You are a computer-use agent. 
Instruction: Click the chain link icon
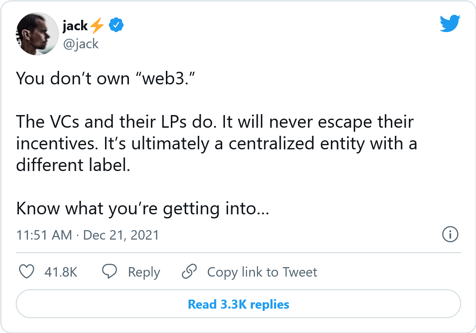189,272
